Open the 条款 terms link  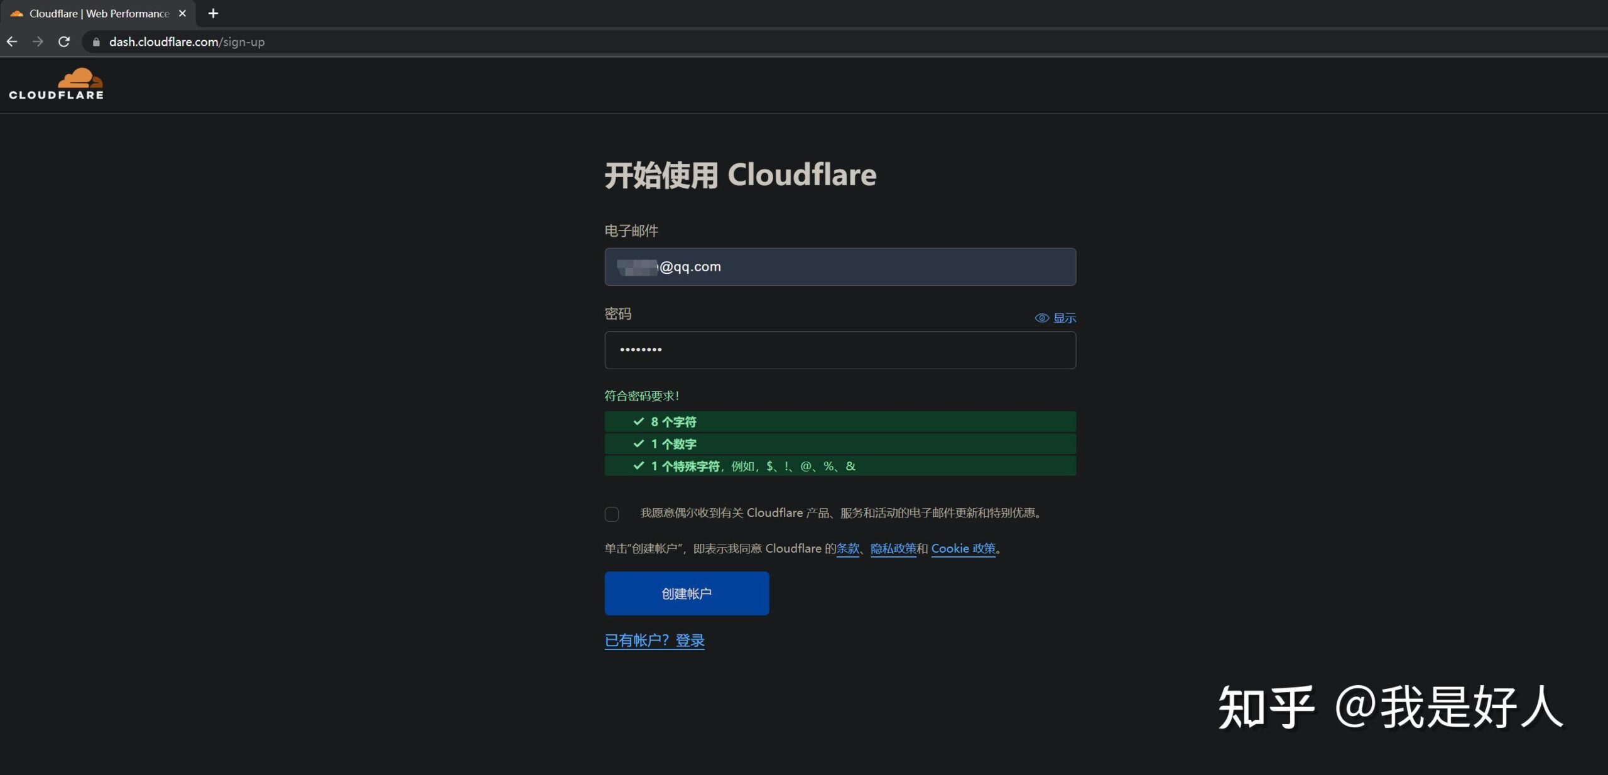(847, 548)
